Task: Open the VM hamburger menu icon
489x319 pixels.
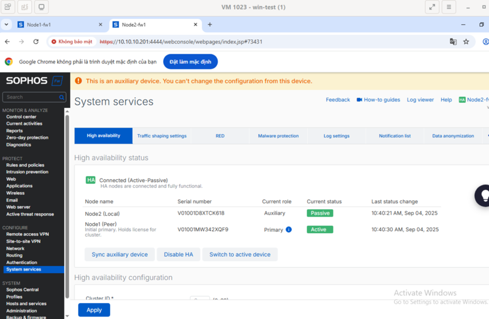Action: (448, 7)
